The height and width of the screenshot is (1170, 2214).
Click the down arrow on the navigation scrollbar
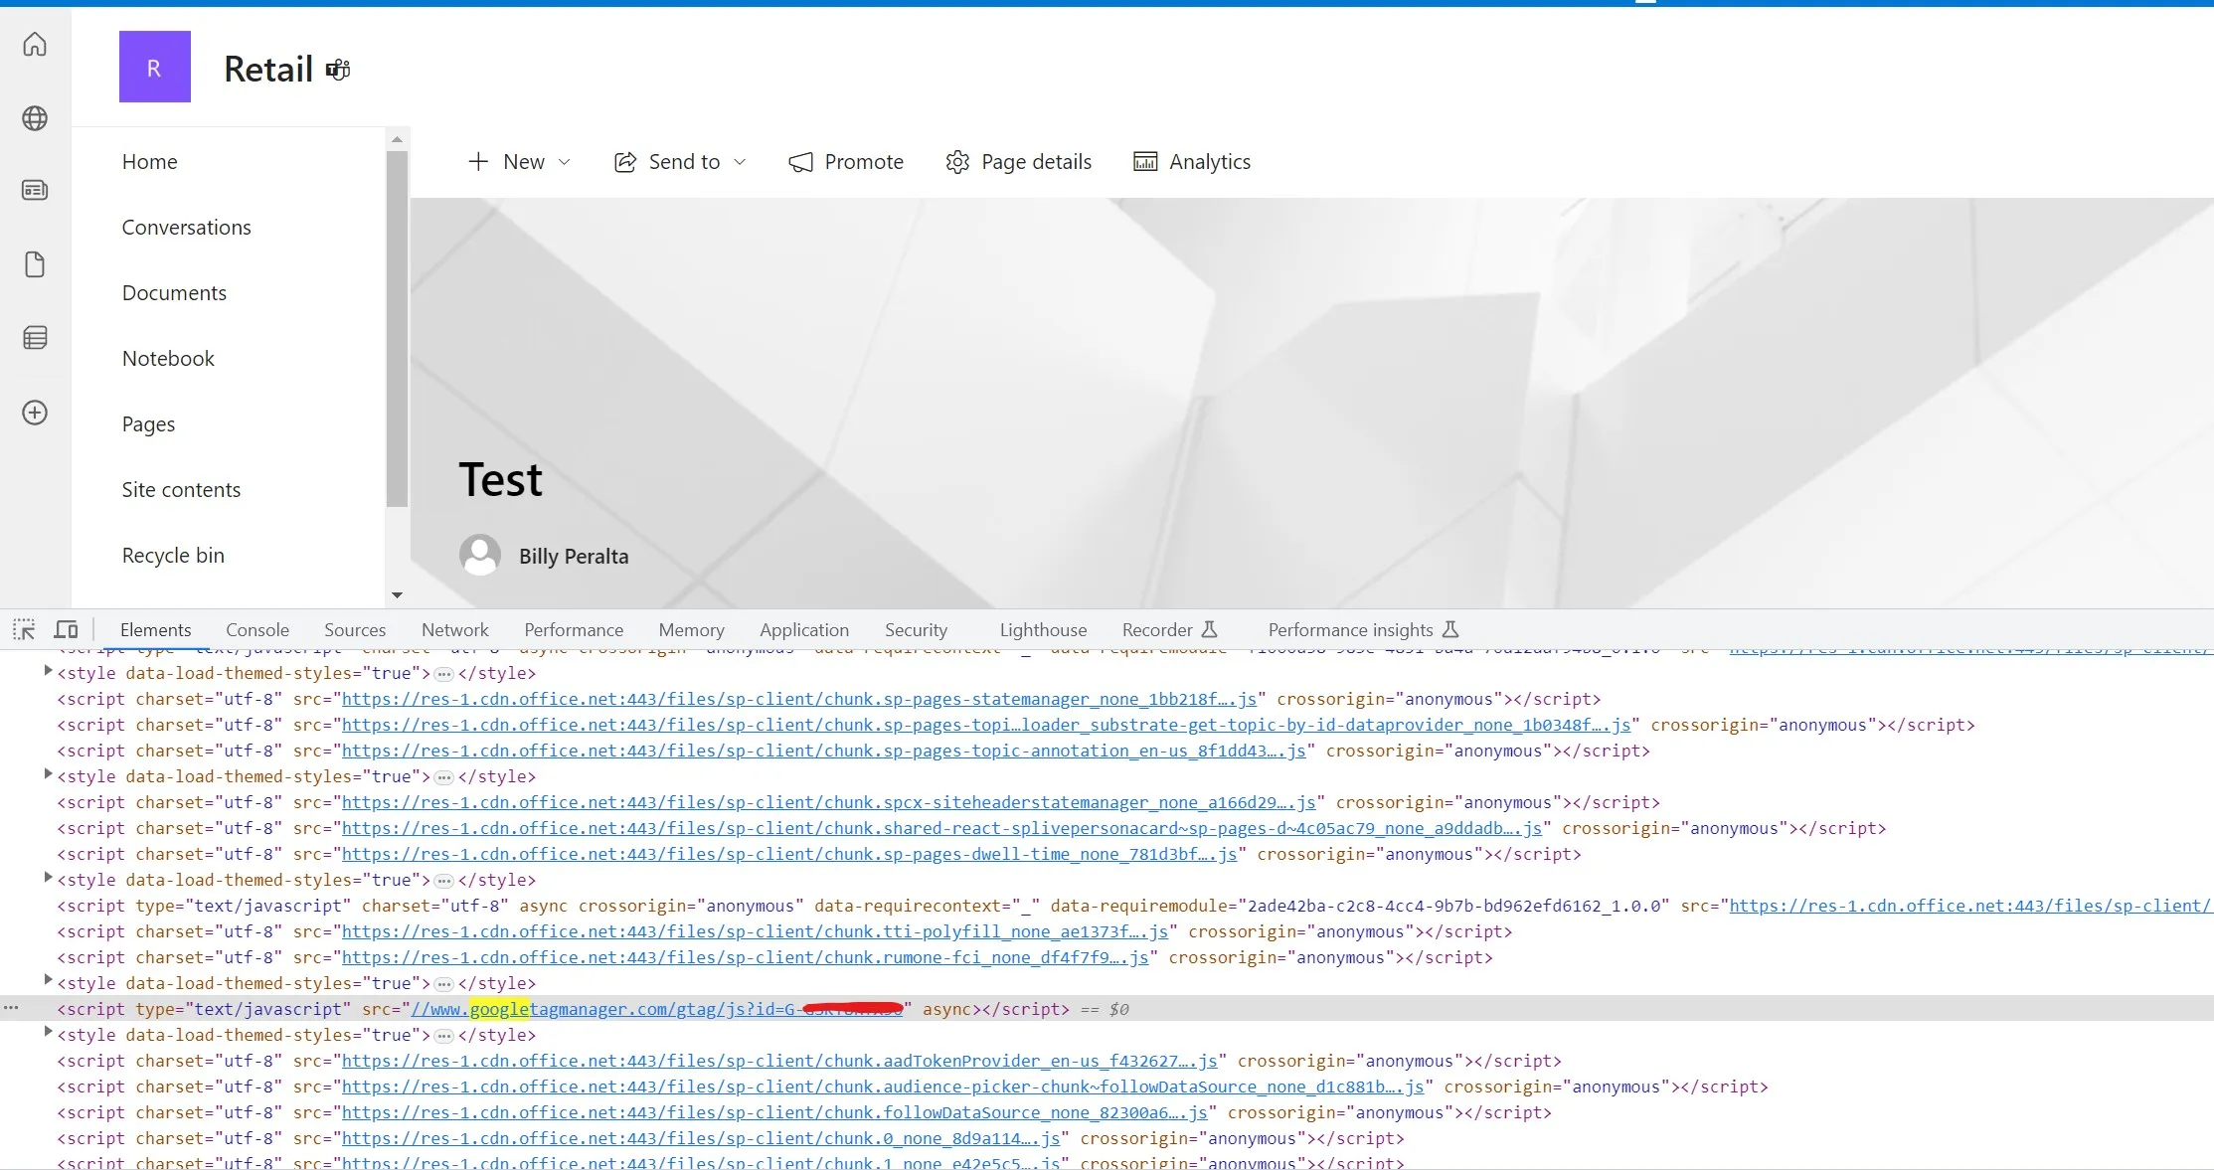pos(397,595)
